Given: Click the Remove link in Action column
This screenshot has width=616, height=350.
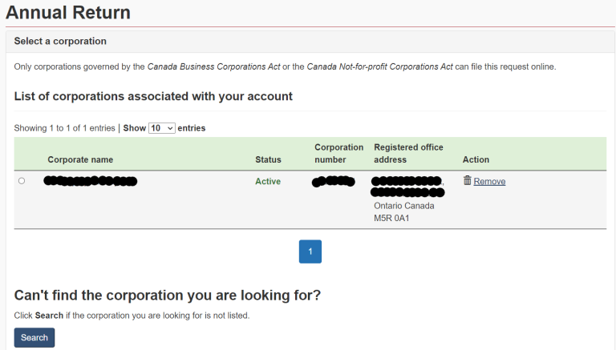Looking at the screenshot, I should (x=489, y=182).
